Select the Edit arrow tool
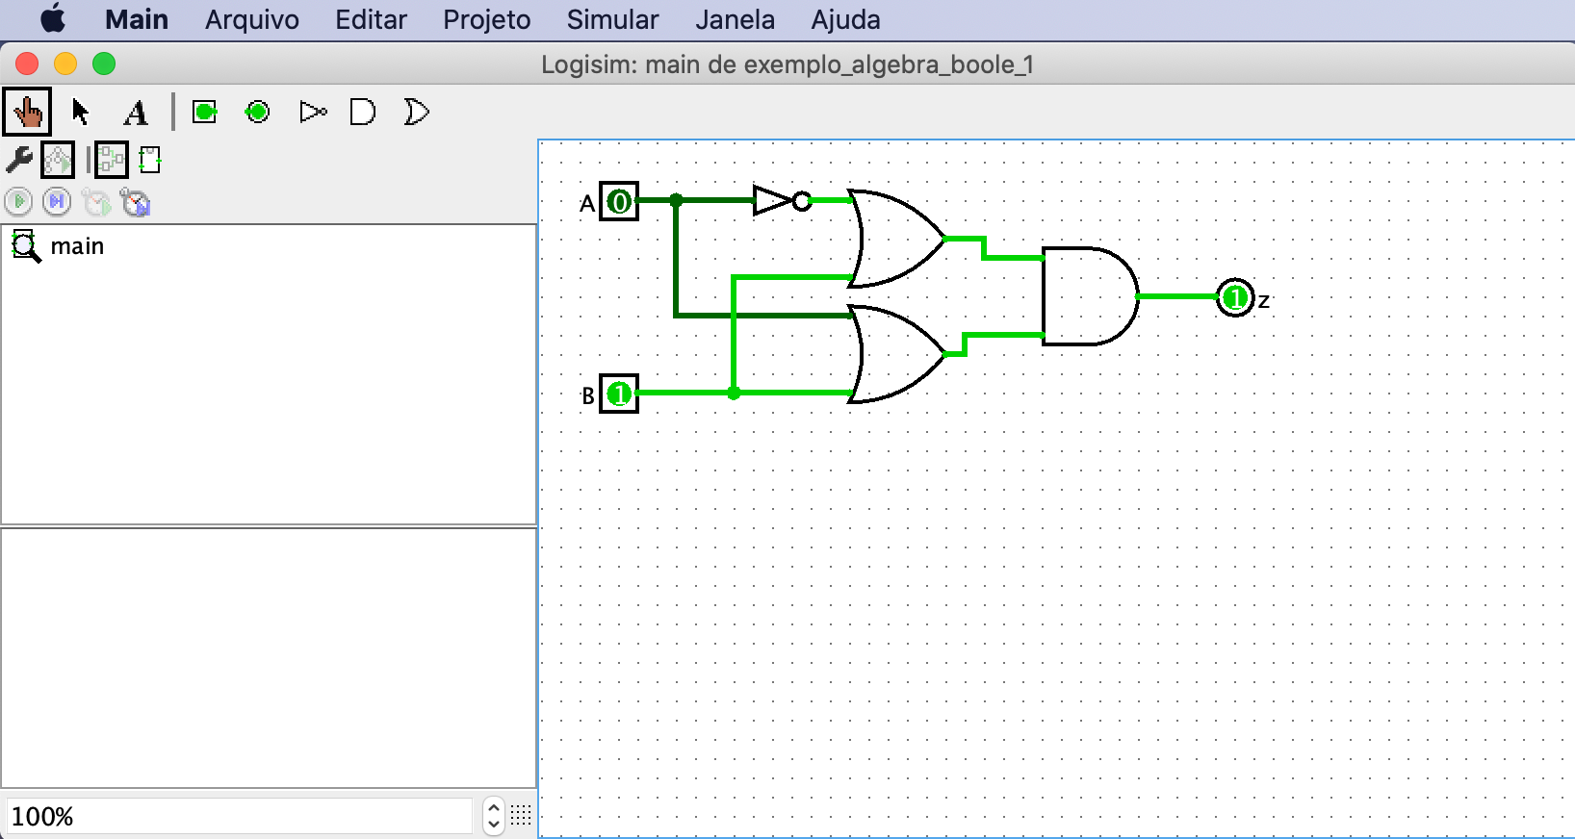1575x839 pixels. 81,112
